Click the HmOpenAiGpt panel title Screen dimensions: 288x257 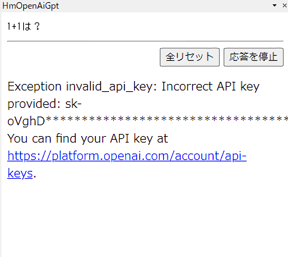[31, 6]
